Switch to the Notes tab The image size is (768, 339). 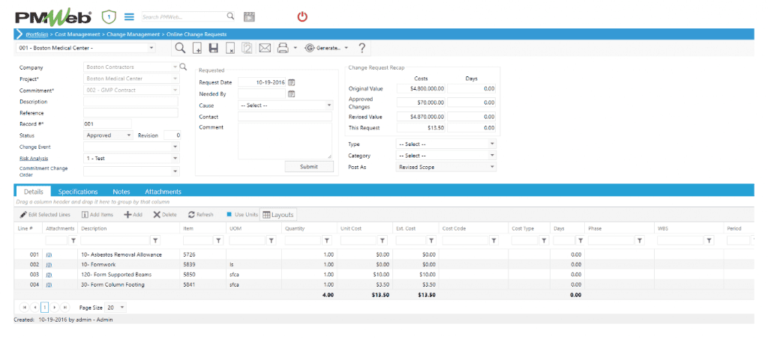(x=121, y=192)
